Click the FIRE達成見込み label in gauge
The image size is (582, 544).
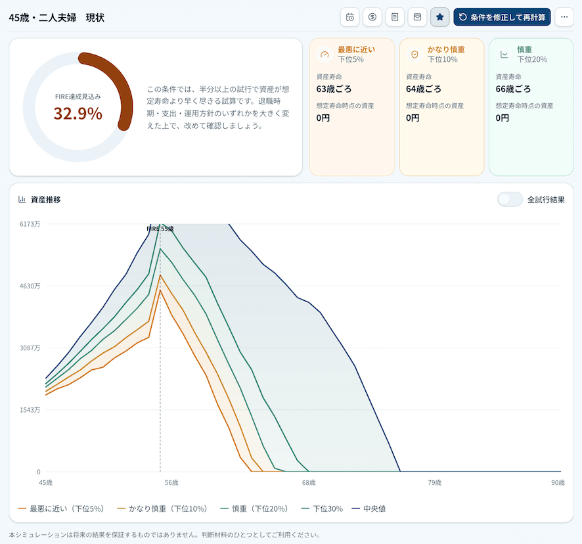(78, 97)
